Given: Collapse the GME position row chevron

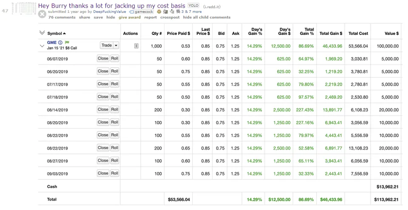Looking at the screenshot, I should point(42,46).
